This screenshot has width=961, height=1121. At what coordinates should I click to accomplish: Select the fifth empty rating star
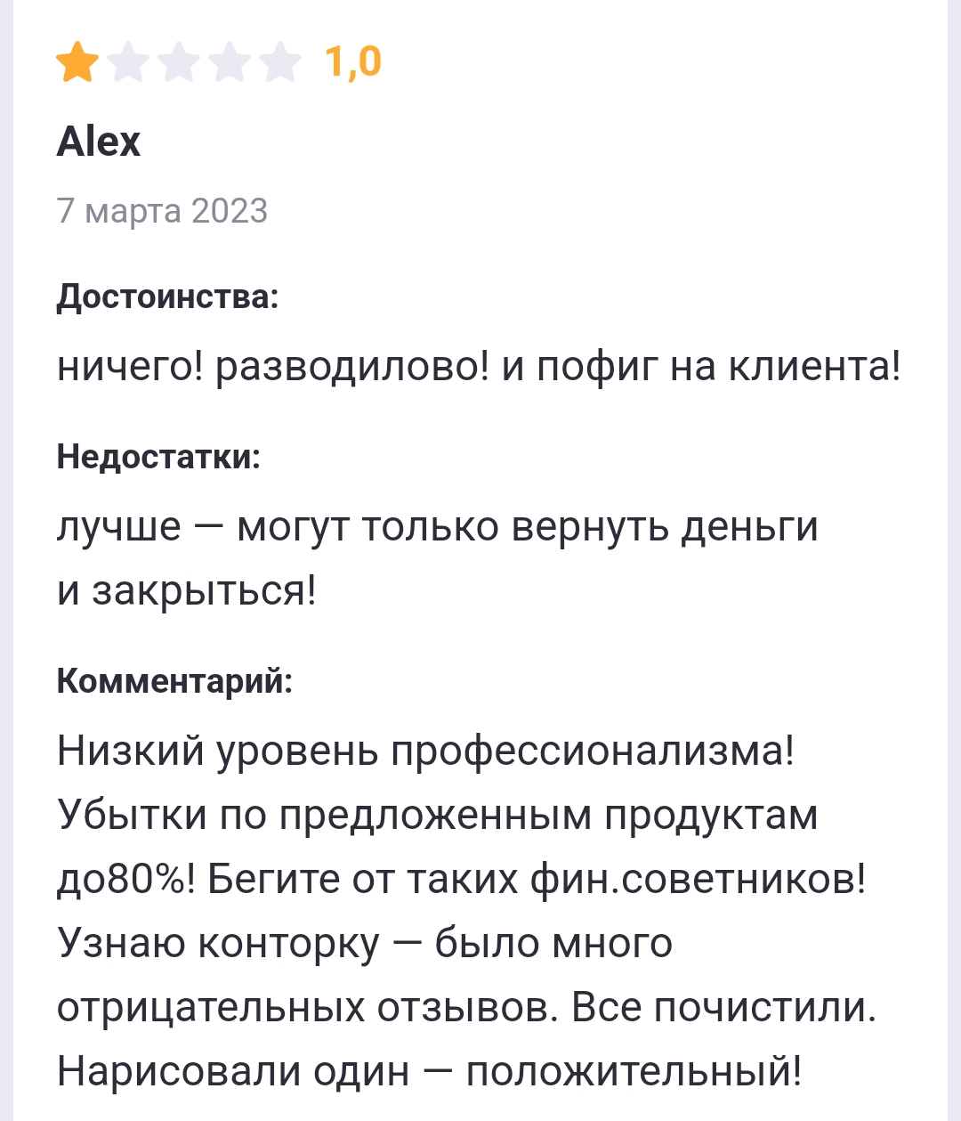point(281,61)
